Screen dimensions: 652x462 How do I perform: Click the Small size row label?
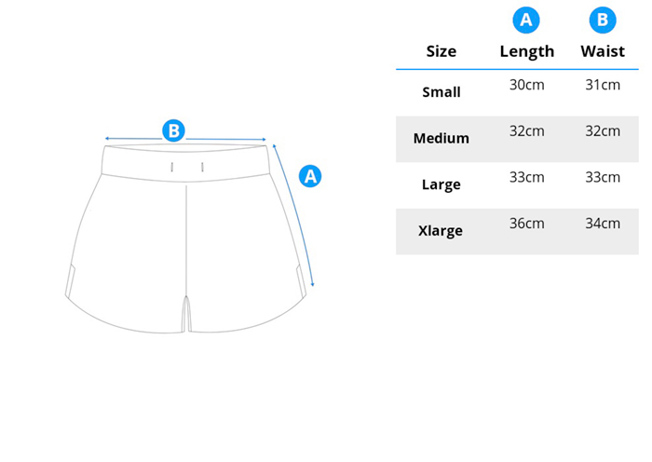(441, 92)
